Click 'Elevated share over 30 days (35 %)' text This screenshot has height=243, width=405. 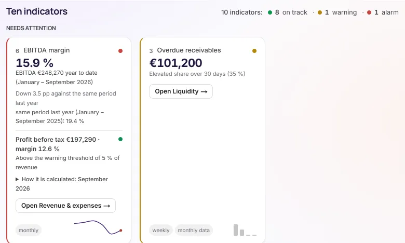tap(197, 74)
